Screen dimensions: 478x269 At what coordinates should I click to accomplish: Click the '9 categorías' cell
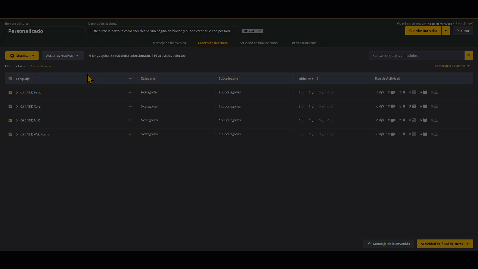click(x=149, y=92)
